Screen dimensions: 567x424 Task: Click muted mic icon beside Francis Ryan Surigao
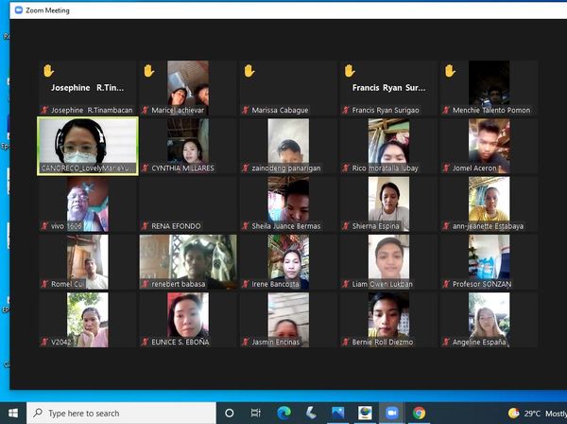(x=345, y=111)
